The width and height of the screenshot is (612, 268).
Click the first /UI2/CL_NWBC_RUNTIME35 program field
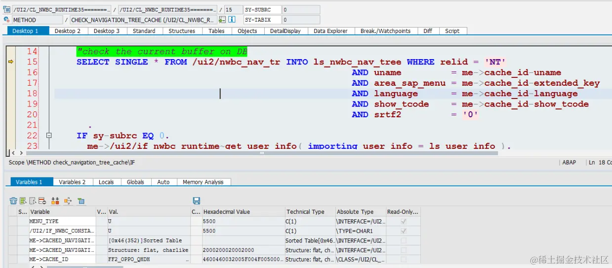62,9
